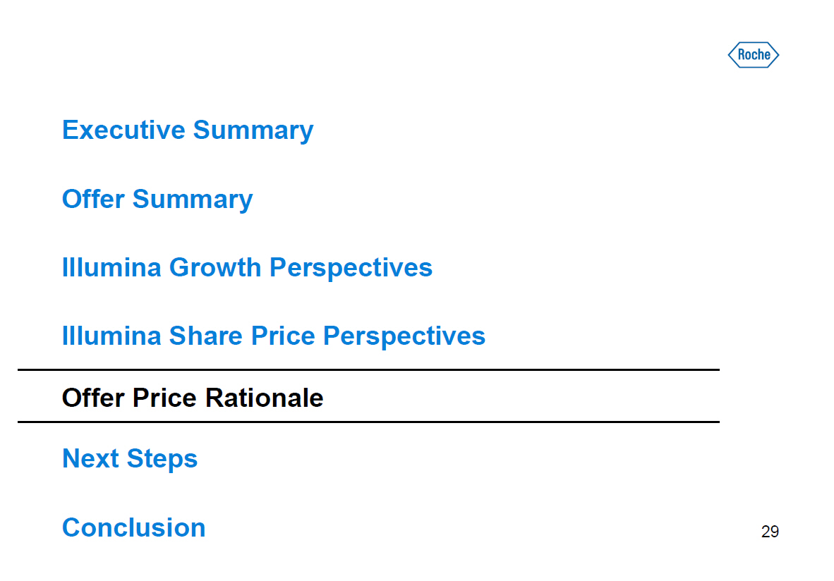Viewport: 834px width, 581px height.
Task: Click the divider line below Offer Price Rationale
Action: tap(368, 422)
